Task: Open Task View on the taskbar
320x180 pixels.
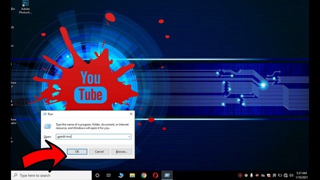Action: point(109,175)
